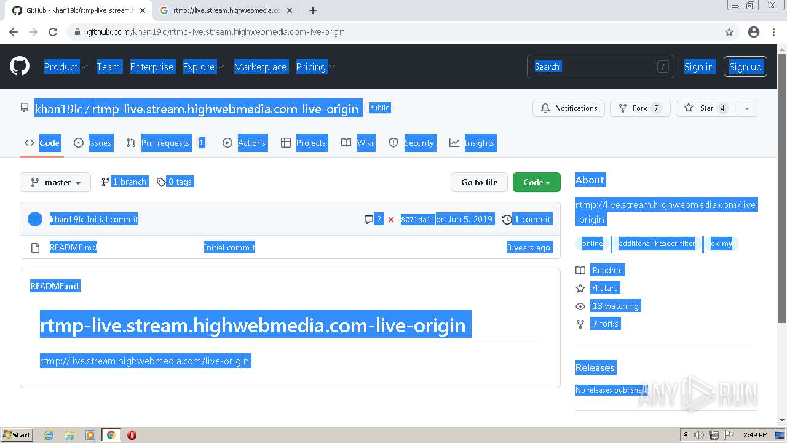Open the Security tab
The image size is (787, 443).
[x=412, y=143]
